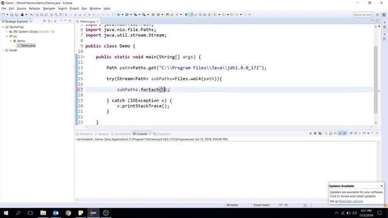Collapse the src folder node
The height and width of the screenshot is (218, 388).
click(7, 36)
